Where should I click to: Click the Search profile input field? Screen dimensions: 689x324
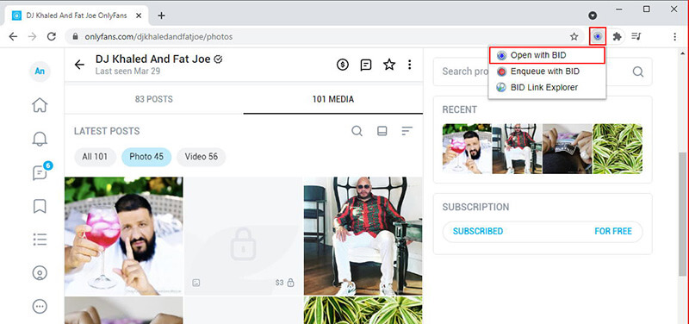pos(543,72)
